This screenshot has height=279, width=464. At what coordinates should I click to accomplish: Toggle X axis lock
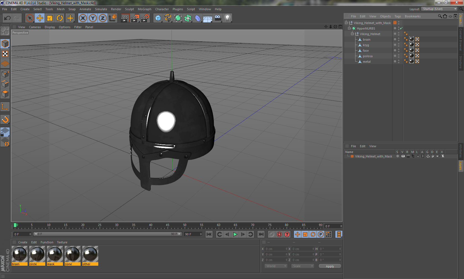83,18
